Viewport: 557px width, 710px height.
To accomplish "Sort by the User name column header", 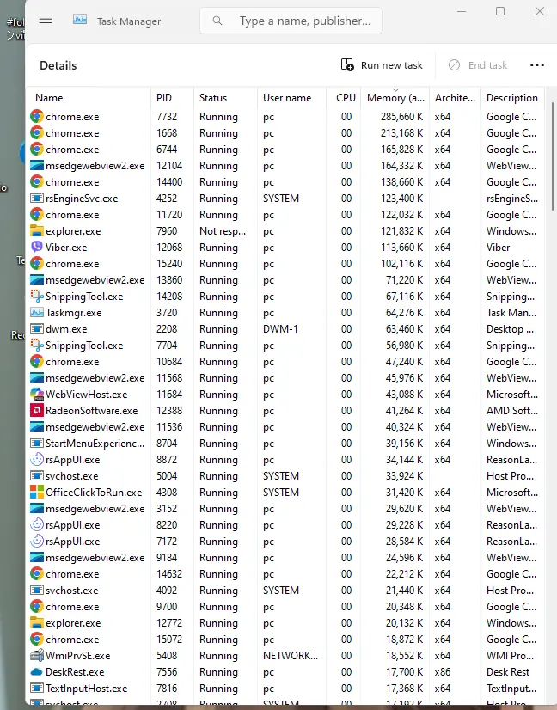I will pos(291,98).
